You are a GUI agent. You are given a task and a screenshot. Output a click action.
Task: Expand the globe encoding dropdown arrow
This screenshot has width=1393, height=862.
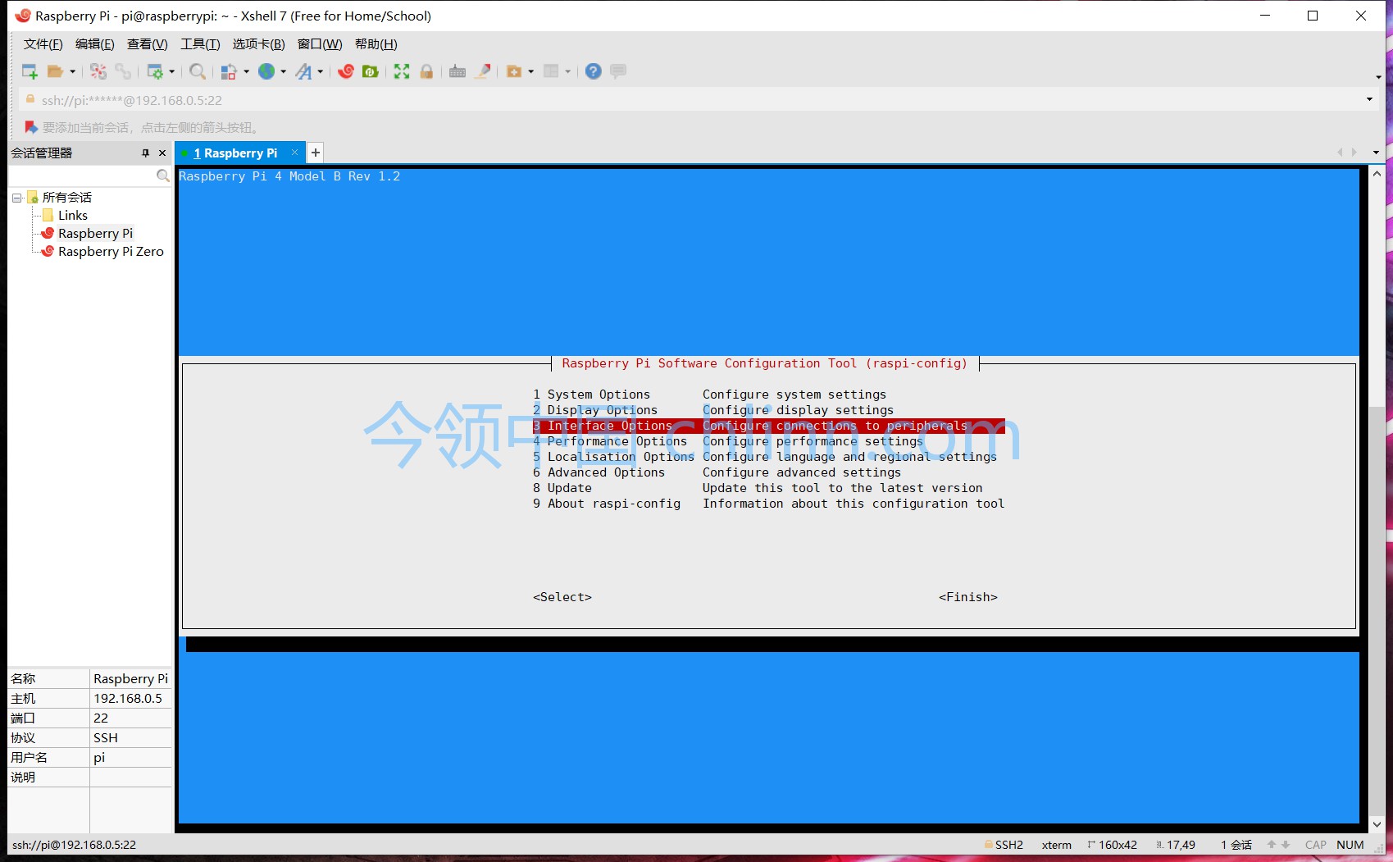click(x=284, y=71)
